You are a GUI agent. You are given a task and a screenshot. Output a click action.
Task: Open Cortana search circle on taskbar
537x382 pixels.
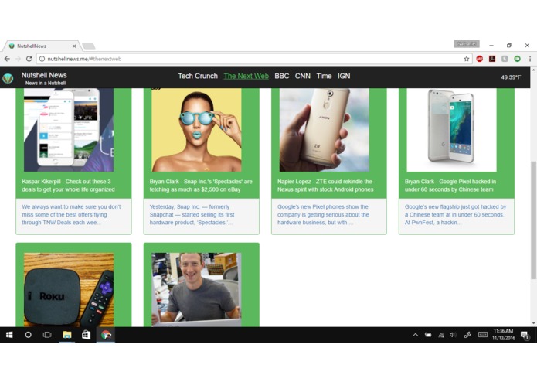coord(28,335)
